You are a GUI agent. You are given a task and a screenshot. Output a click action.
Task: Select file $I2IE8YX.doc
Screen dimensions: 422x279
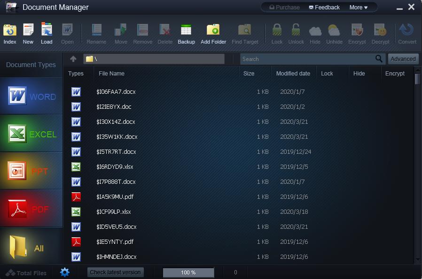coord(114,107)
